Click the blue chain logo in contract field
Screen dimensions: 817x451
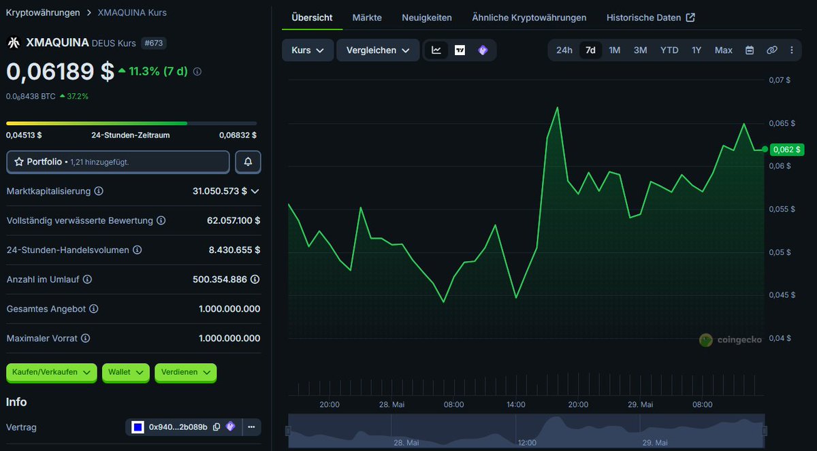[138, 427]
